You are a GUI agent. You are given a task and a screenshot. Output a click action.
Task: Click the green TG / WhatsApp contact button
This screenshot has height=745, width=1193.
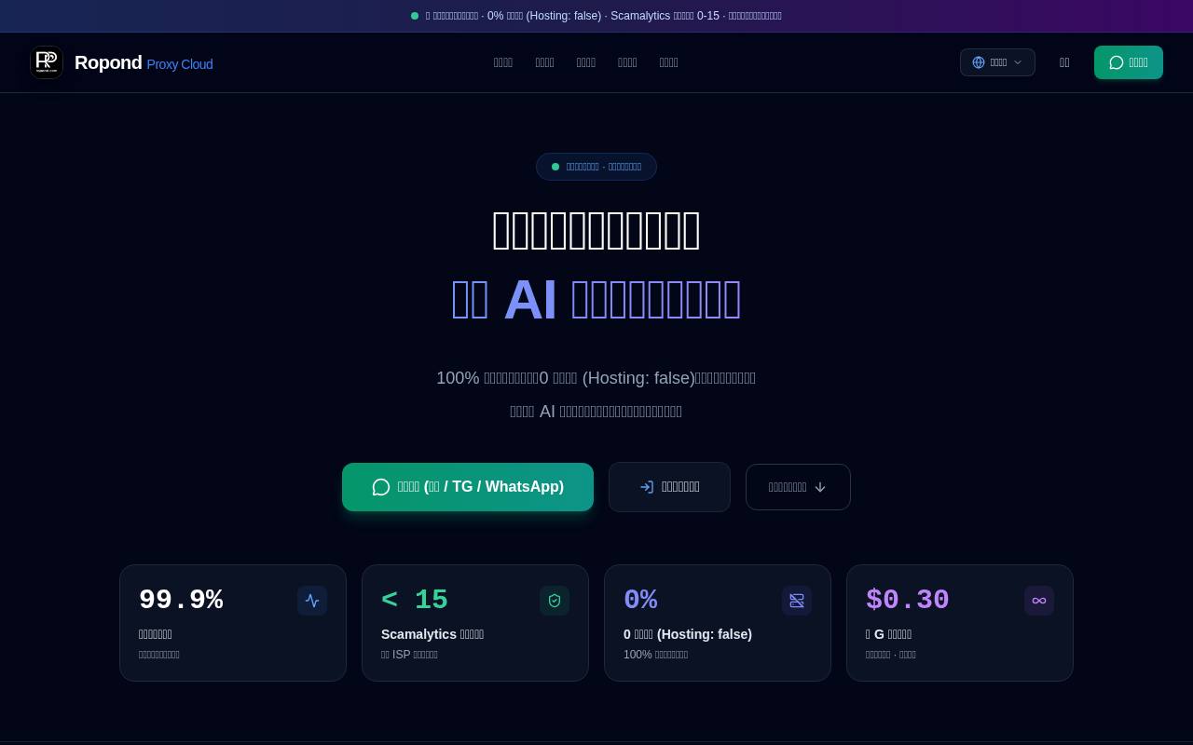[x=468, y=487]
